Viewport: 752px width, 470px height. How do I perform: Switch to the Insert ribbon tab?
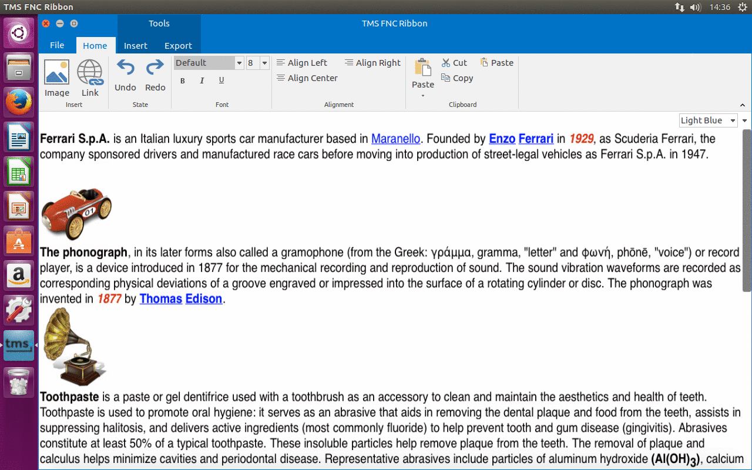tap(136, 45)
